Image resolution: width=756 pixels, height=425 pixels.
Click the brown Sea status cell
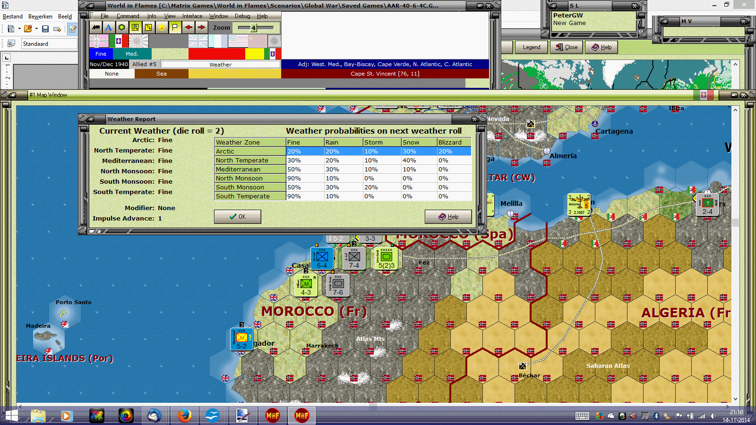point(162,74)
